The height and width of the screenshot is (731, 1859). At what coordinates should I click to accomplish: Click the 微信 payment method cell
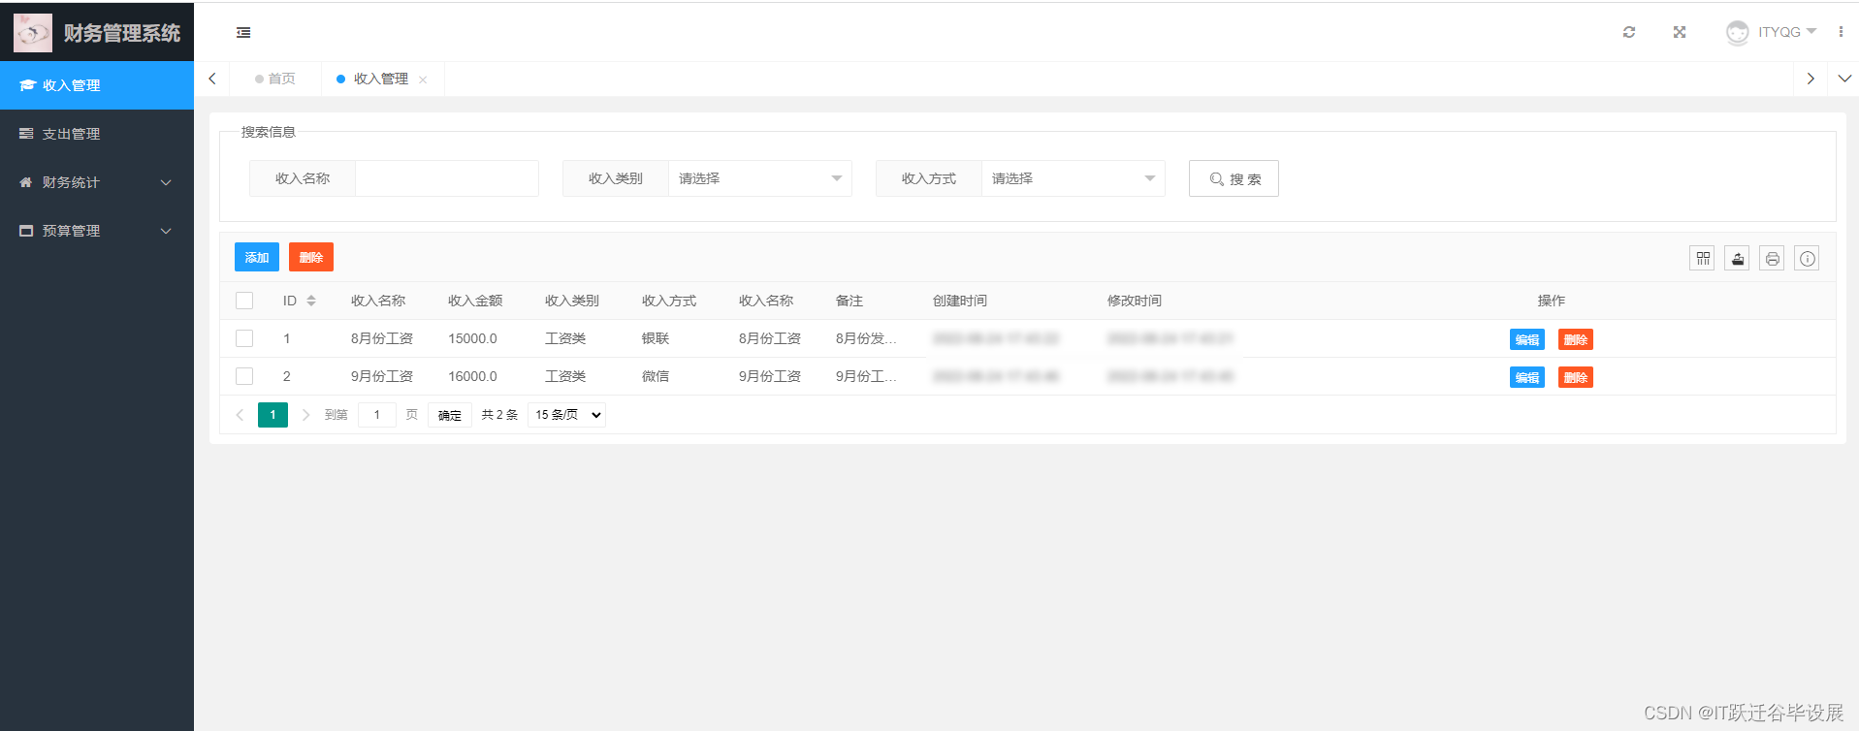[656, 376]
